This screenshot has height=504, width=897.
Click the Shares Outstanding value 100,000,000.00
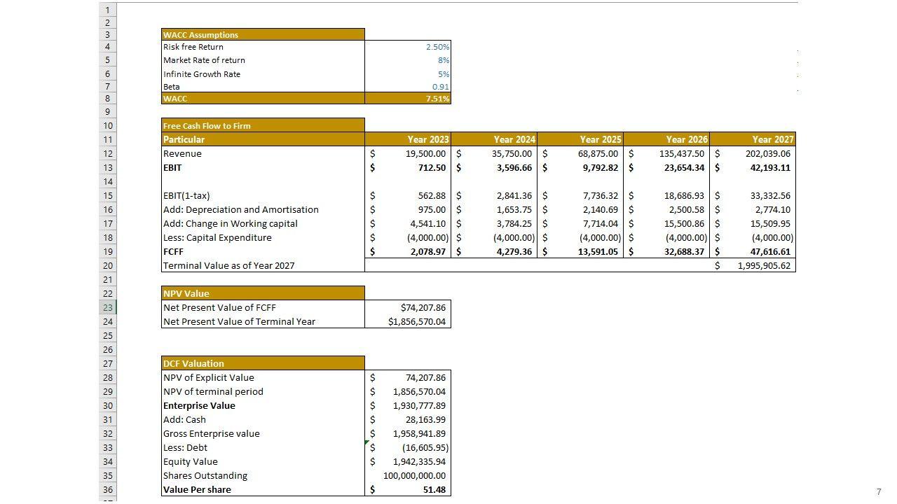[x=408, y=475]
